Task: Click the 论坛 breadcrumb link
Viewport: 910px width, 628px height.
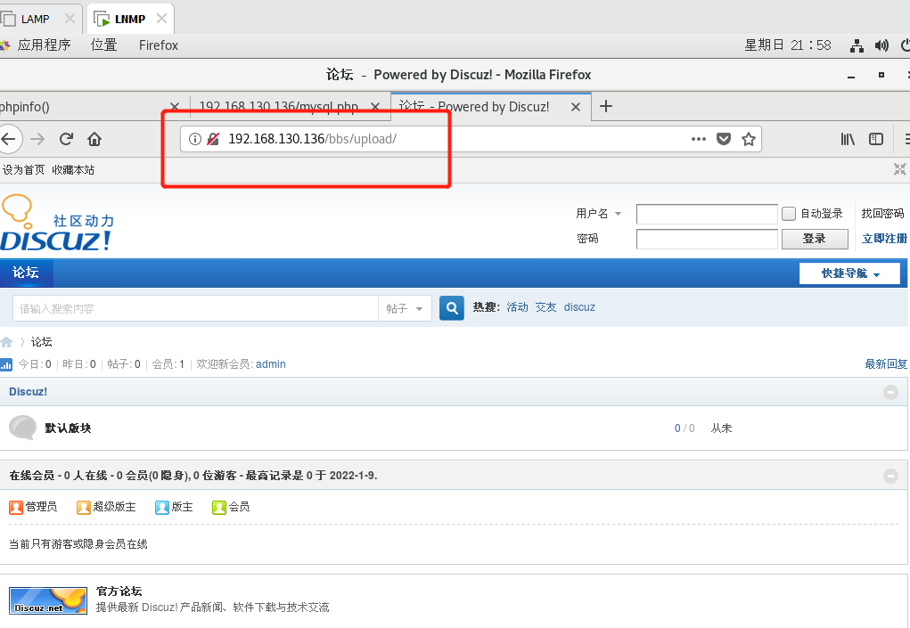Action: pyautogui.click(x=41, y=342)
